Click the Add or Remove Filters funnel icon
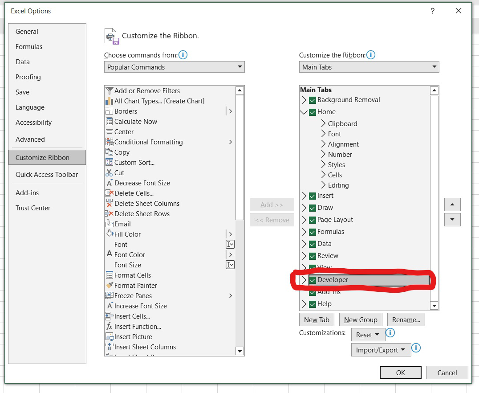Screen dimensions: 479x393 tap(110, 90)
